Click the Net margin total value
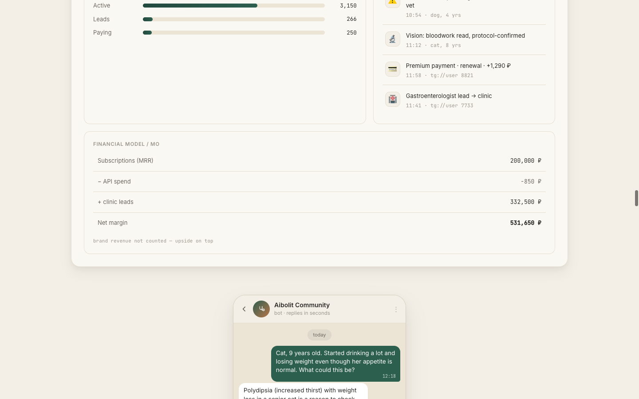 (525, 223)
